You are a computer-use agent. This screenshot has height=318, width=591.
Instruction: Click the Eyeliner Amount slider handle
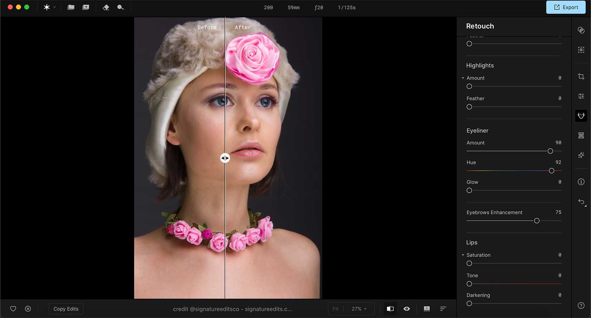pos(550,151)
